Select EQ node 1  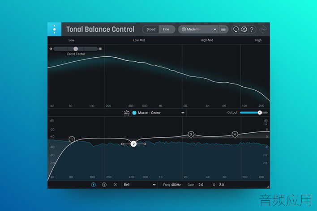pos(72,139)
